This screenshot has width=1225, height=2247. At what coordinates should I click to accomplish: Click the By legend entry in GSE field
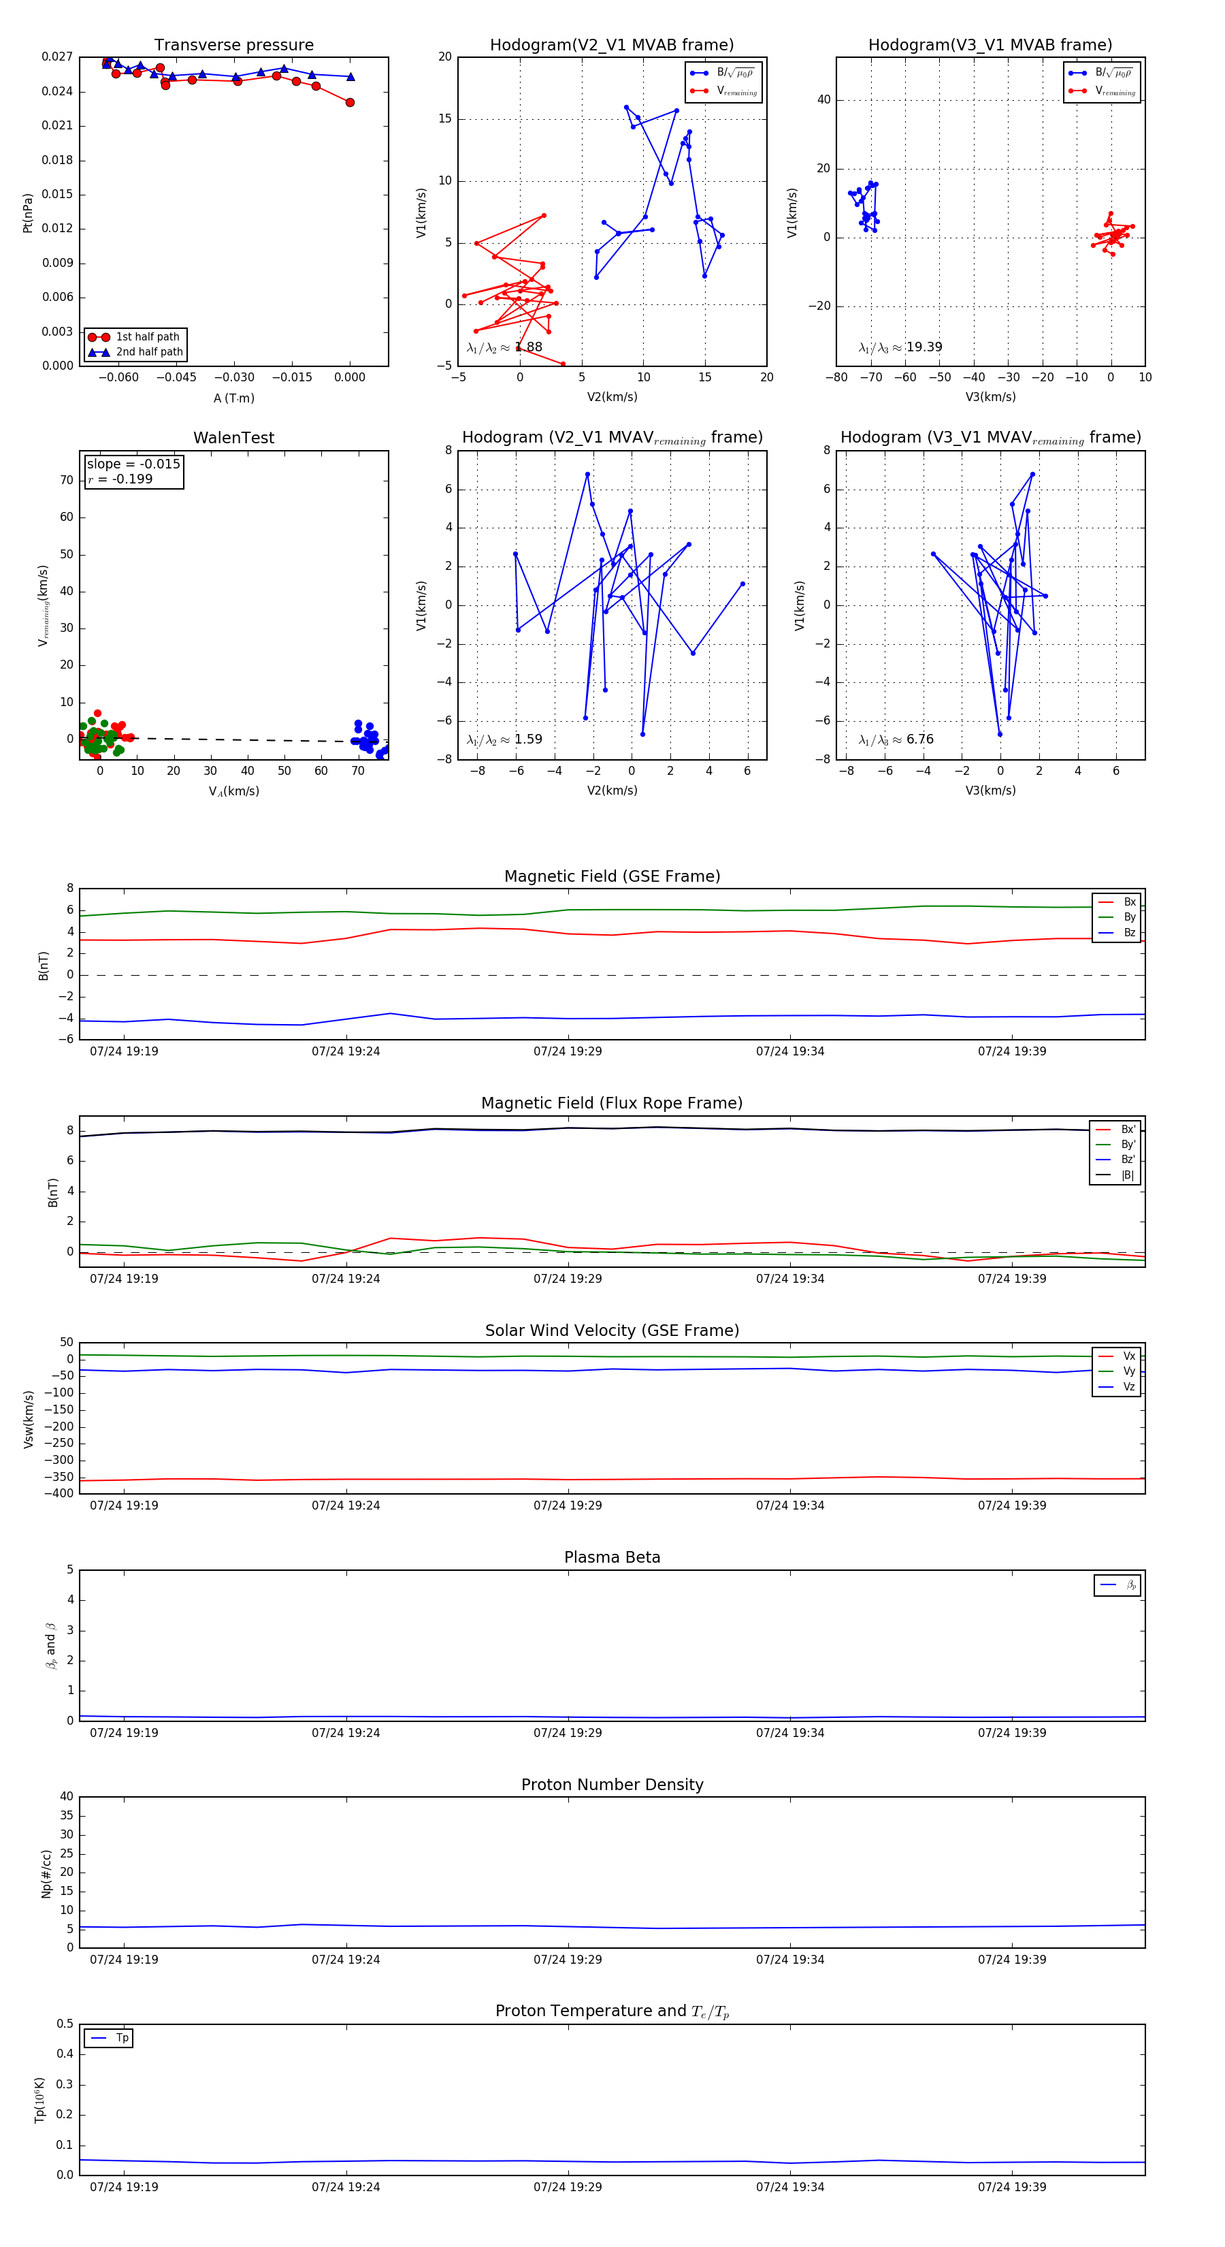point(1117,918)
